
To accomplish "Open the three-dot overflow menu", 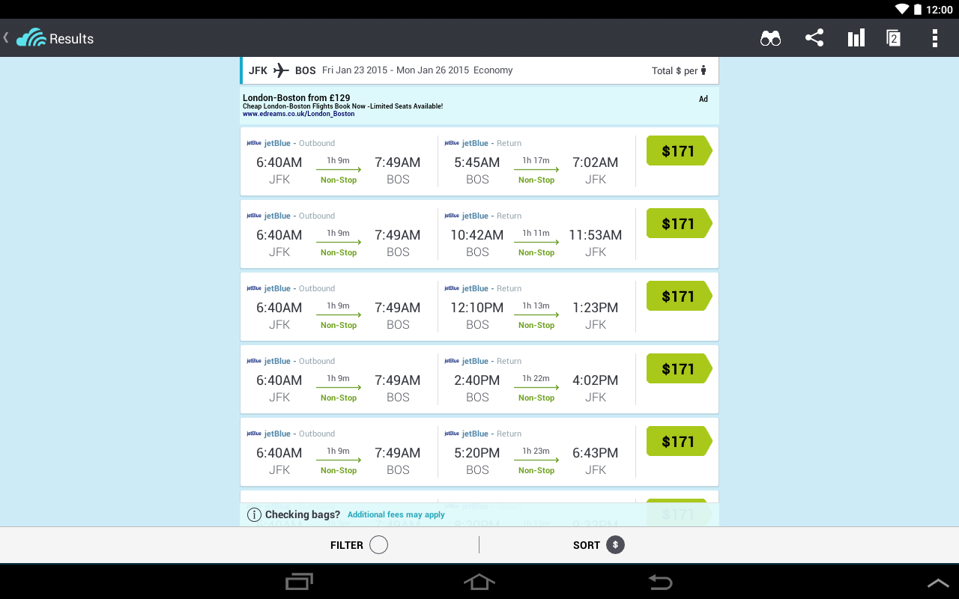I will 934,38.
